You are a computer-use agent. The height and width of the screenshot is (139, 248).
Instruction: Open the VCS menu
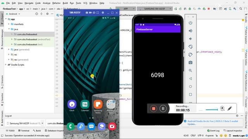pos(85,3)
